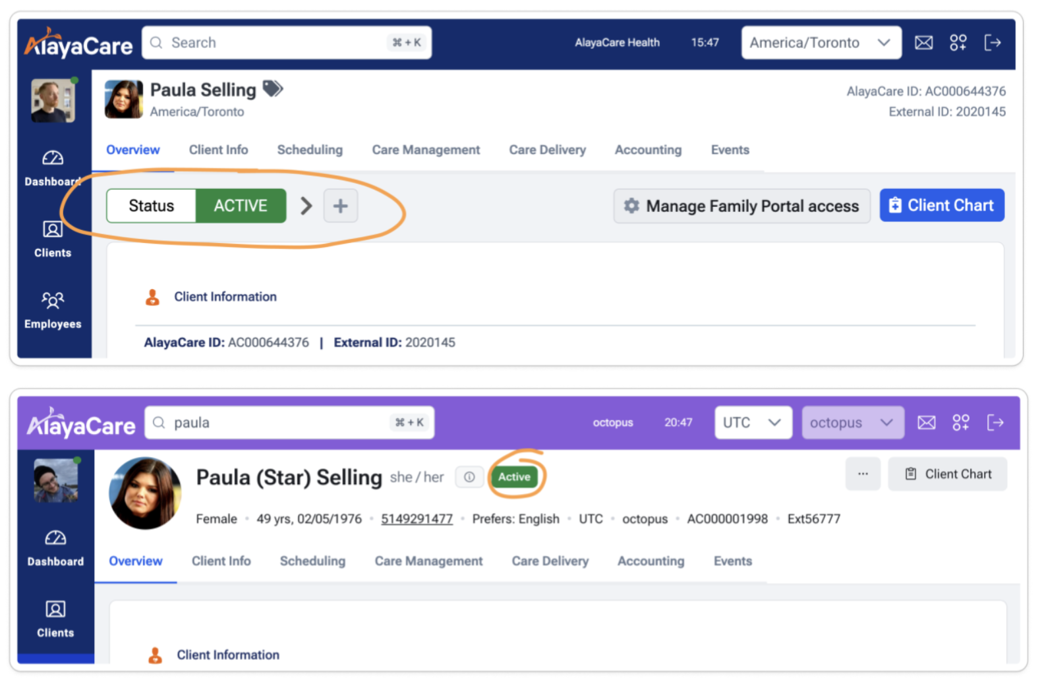
Task: Open Clients in the blue-theme sidebar
Action: click(53, 238)
